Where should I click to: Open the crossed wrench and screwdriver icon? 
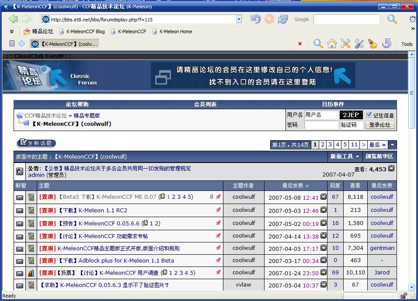tap(345, 43)
